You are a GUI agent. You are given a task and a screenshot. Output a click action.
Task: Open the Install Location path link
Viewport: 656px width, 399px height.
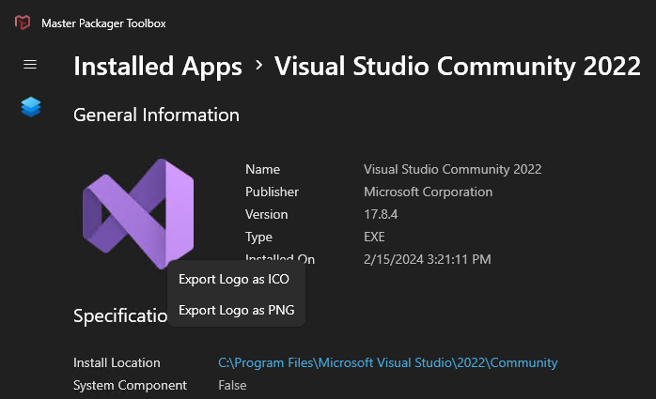388,362
